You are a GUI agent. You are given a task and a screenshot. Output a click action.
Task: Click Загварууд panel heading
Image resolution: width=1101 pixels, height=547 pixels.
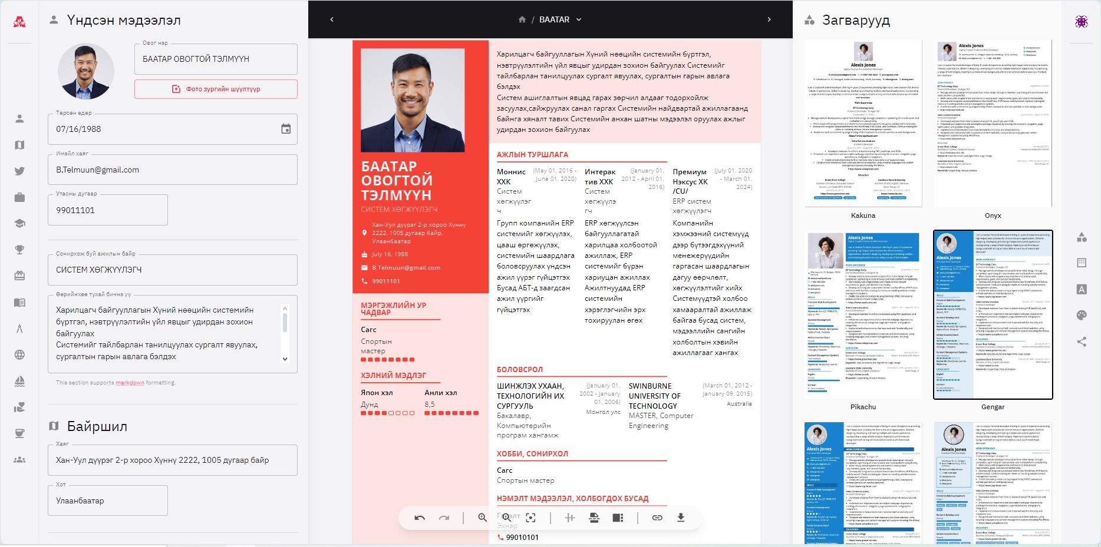click(856, 21)
